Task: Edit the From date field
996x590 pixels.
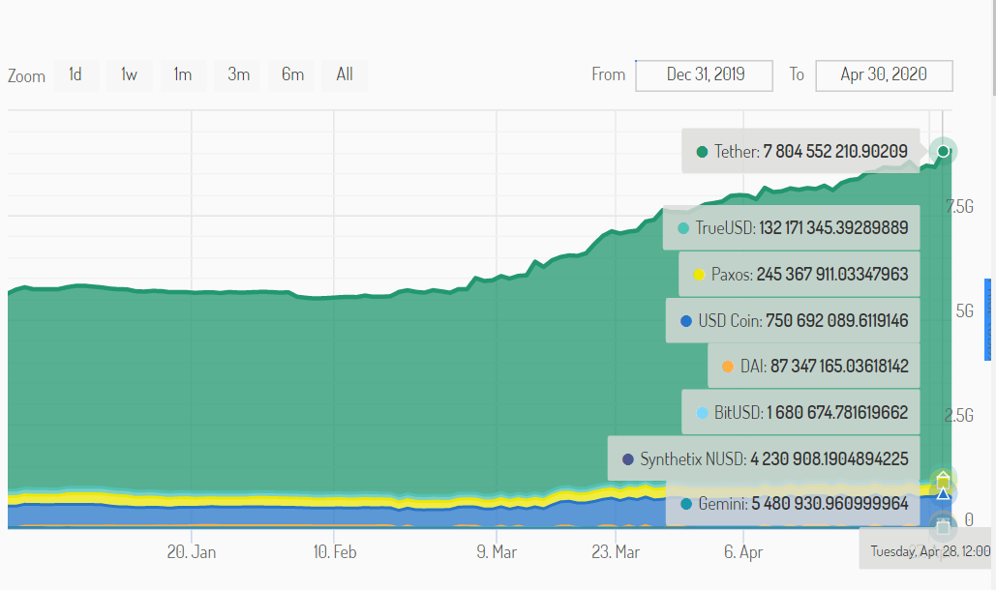Action: (705, 75)
